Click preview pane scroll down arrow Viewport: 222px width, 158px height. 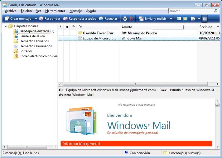tap(217, 147)
